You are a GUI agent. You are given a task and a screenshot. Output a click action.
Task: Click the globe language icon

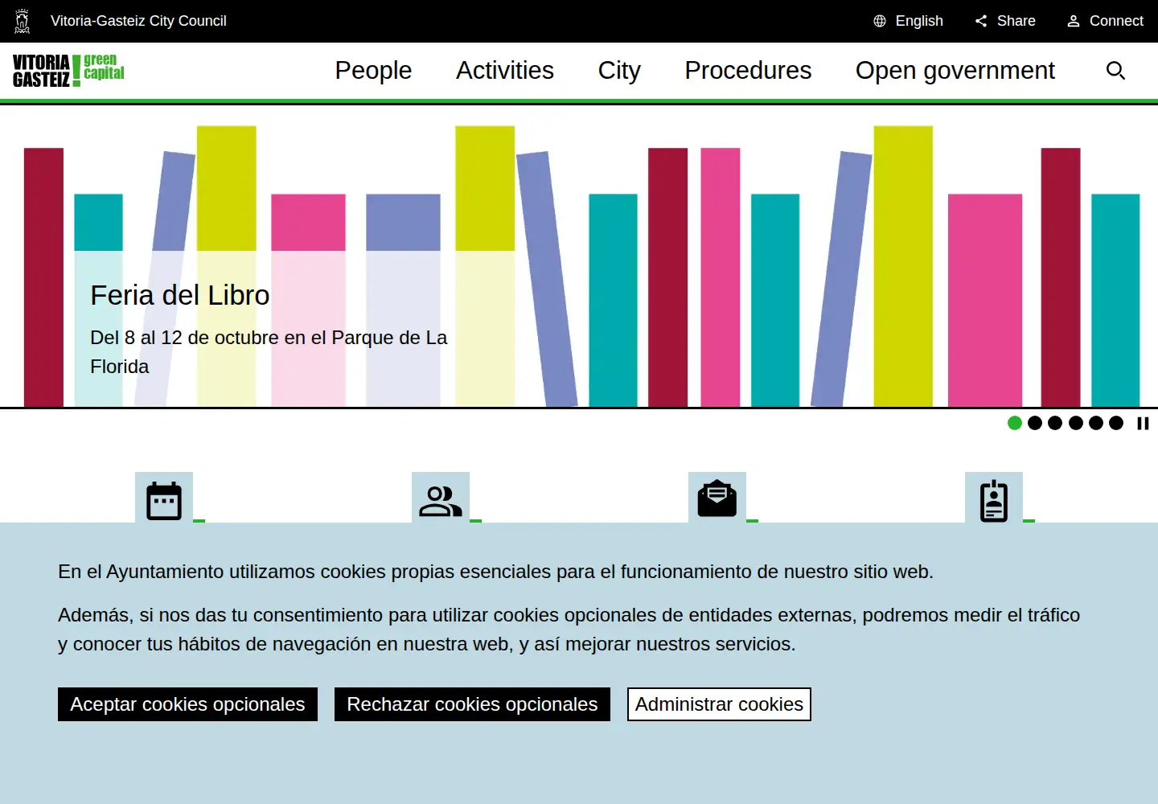(880, 21)
